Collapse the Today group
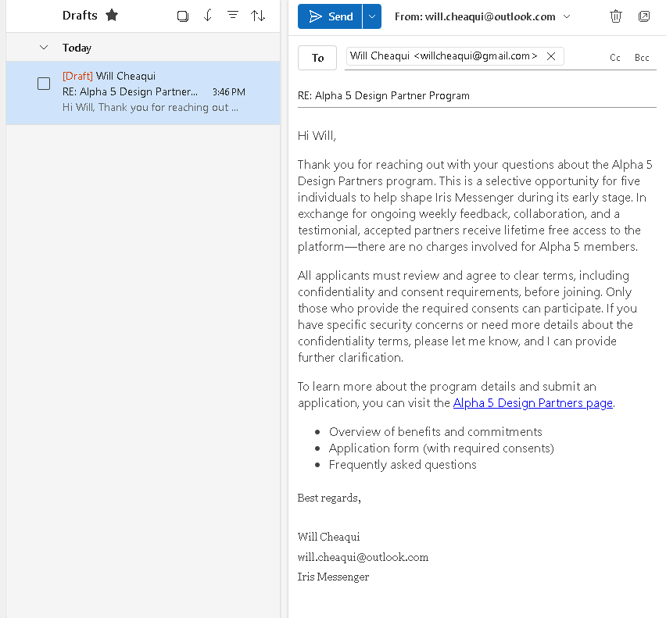 point(44,48)
